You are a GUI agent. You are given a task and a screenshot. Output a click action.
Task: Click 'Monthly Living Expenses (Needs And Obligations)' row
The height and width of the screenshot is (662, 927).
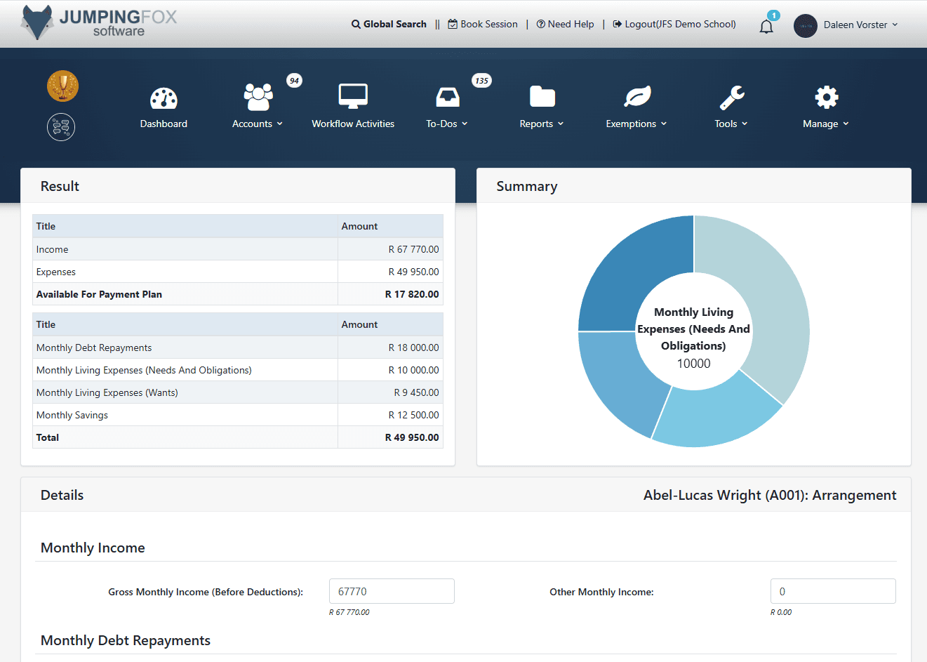click(x=238, y=370)
